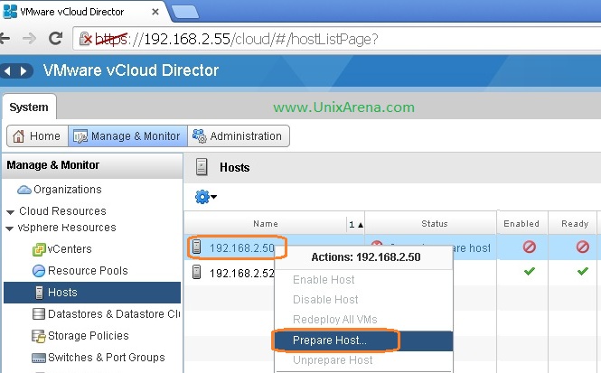
Task: Click the server icon for 192.168.2.52
Action: (x=197, y=272)
